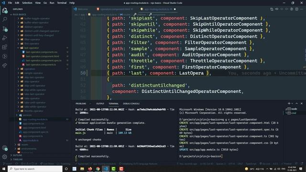306x172 pixels.
Task: Switch to the DEBUG CONSOLE panel tab
Action: 131,104
